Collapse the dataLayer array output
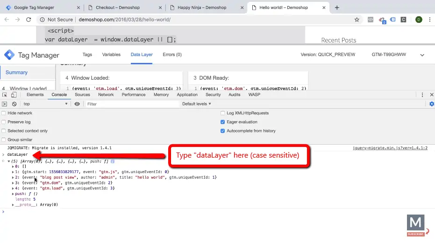 click(x=9, y=161)
